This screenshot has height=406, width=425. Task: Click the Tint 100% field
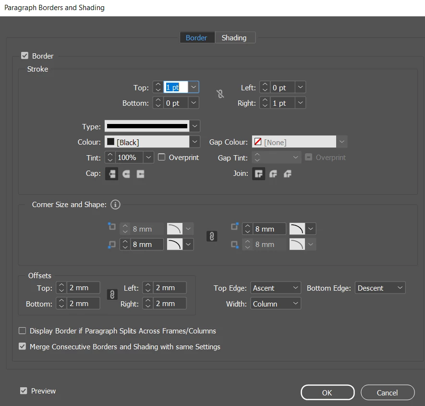click(x=129, y=157)
